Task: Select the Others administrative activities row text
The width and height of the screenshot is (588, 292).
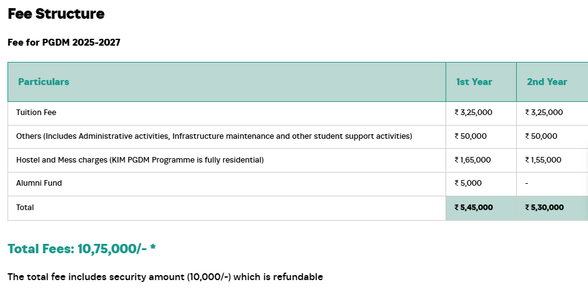Action: pyautogui.click(x=214, y=136)
